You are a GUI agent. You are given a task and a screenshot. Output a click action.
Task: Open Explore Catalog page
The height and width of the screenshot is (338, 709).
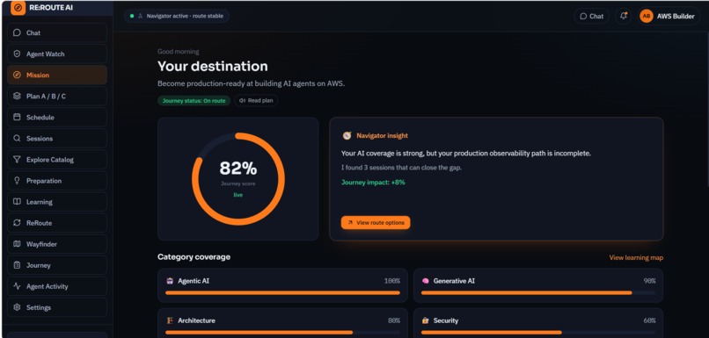(x=57, y=159)
